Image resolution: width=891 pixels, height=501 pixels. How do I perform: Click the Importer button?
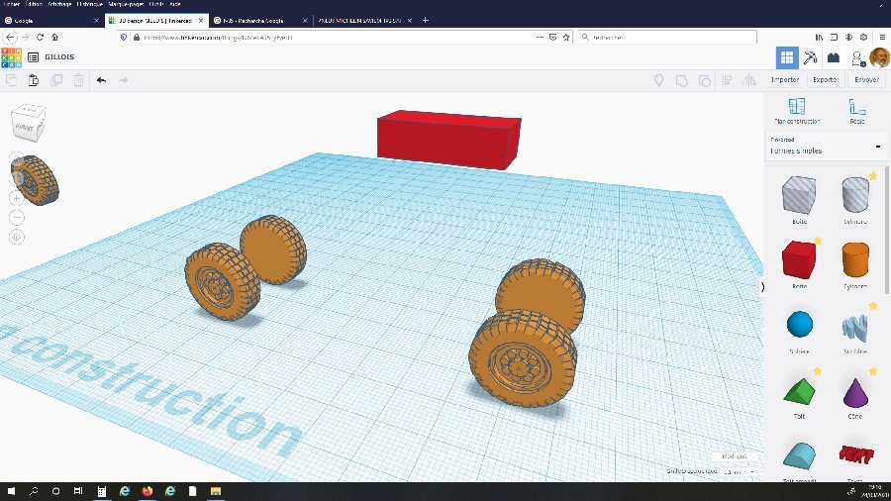pyautogui.click(x=785, y=80)
